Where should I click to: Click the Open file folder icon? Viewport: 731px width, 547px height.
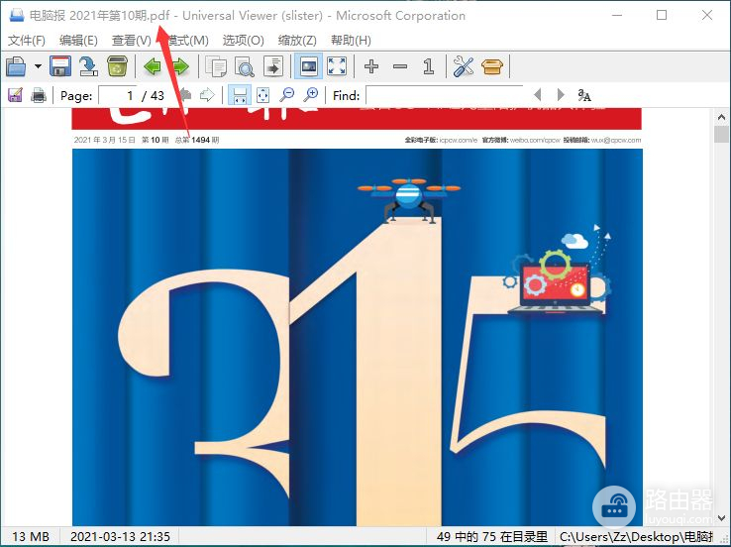[16, 66]
